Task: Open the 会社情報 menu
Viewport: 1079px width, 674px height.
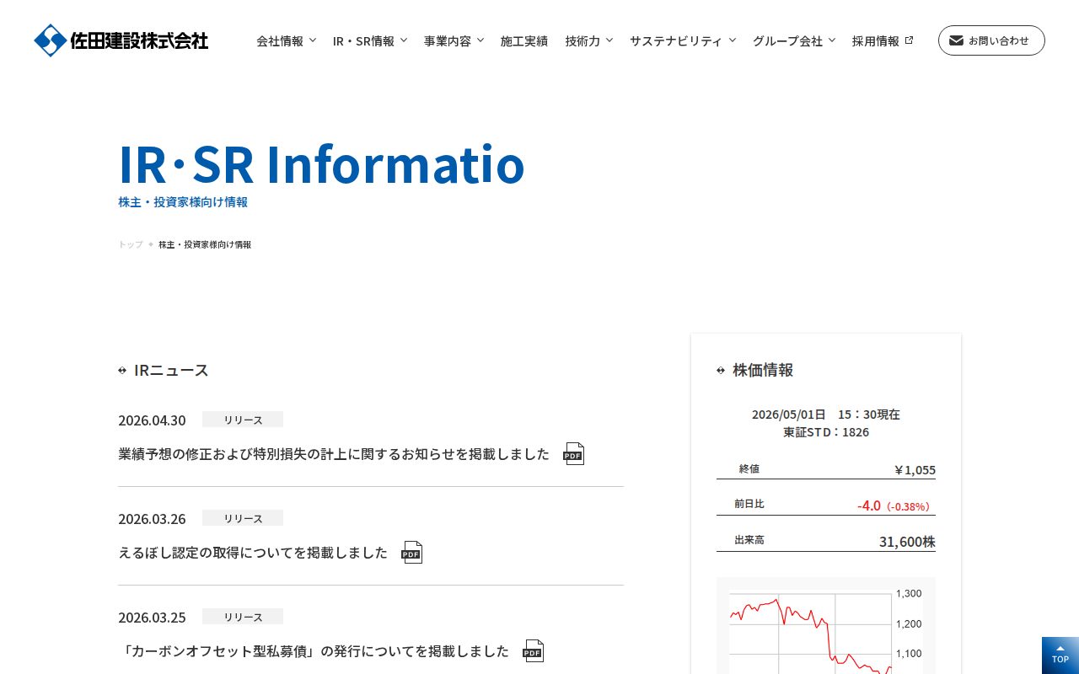Action: [280, 40]
